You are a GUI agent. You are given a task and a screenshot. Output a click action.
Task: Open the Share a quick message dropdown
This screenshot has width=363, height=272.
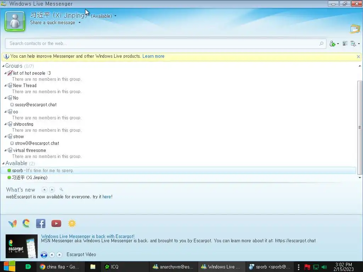click(x=79, y=23)
